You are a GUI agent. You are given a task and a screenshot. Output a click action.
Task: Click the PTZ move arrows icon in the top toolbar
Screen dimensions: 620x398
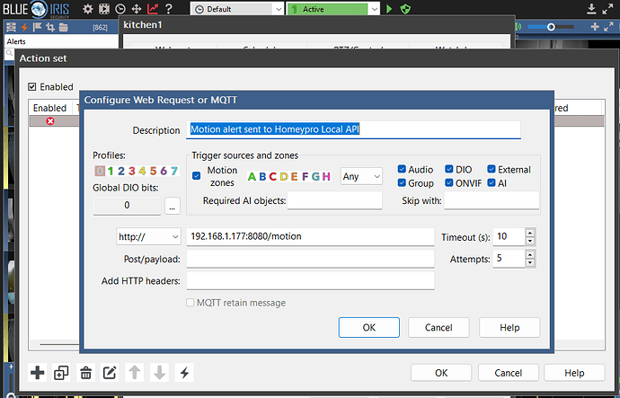tap(137, 9)
